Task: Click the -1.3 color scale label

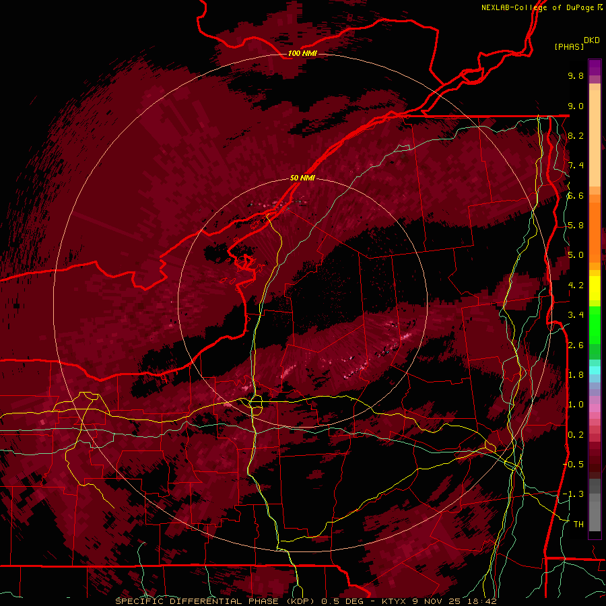Action: coord(573,494)
